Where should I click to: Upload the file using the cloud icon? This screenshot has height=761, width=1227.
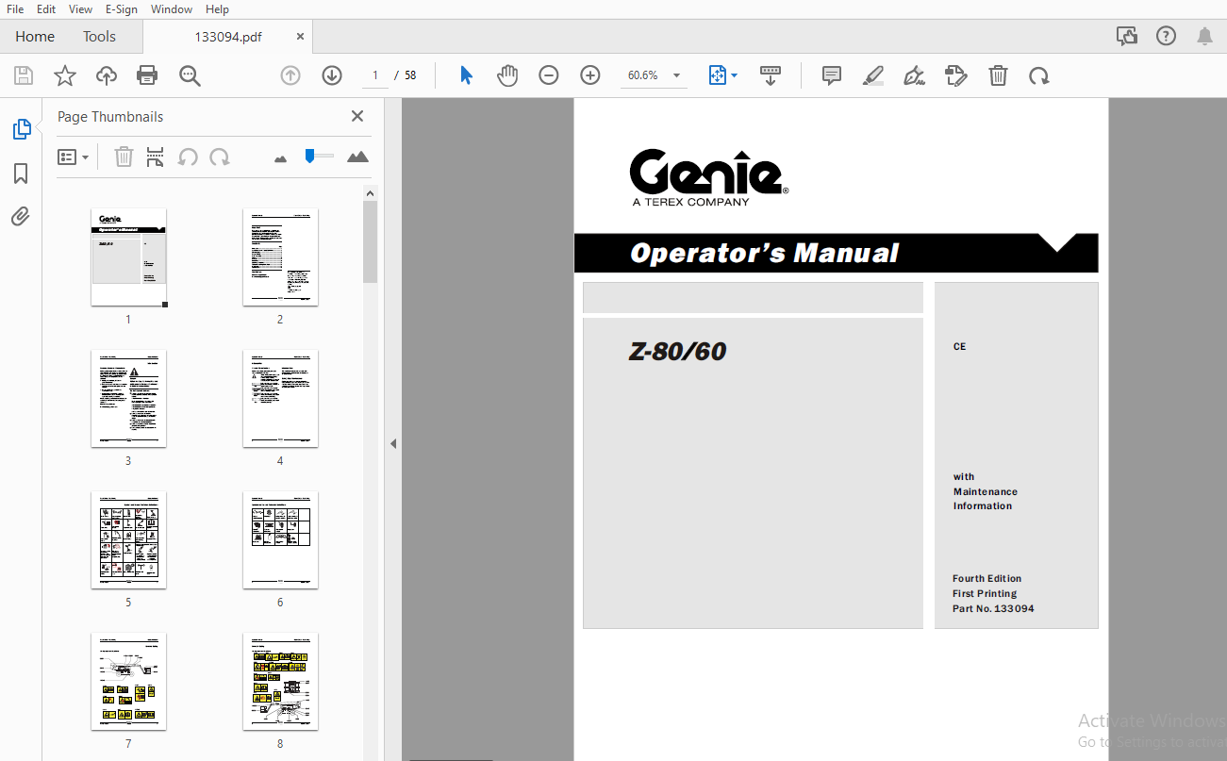pyautogui.click(x=107, y=75)
